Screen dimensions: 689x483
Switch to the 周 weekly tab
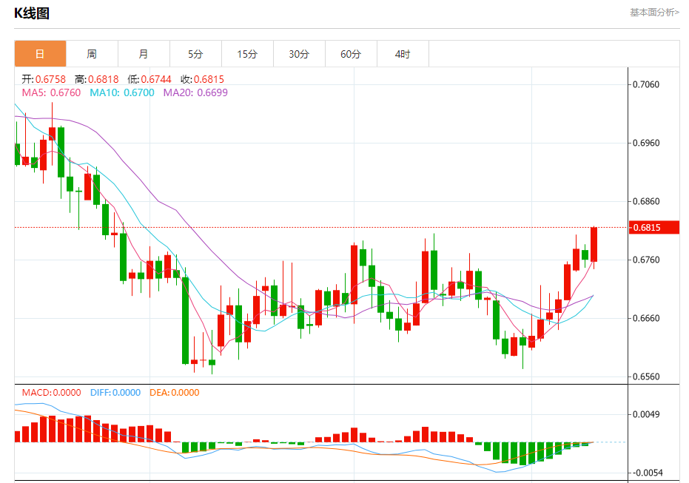point(92,53)
